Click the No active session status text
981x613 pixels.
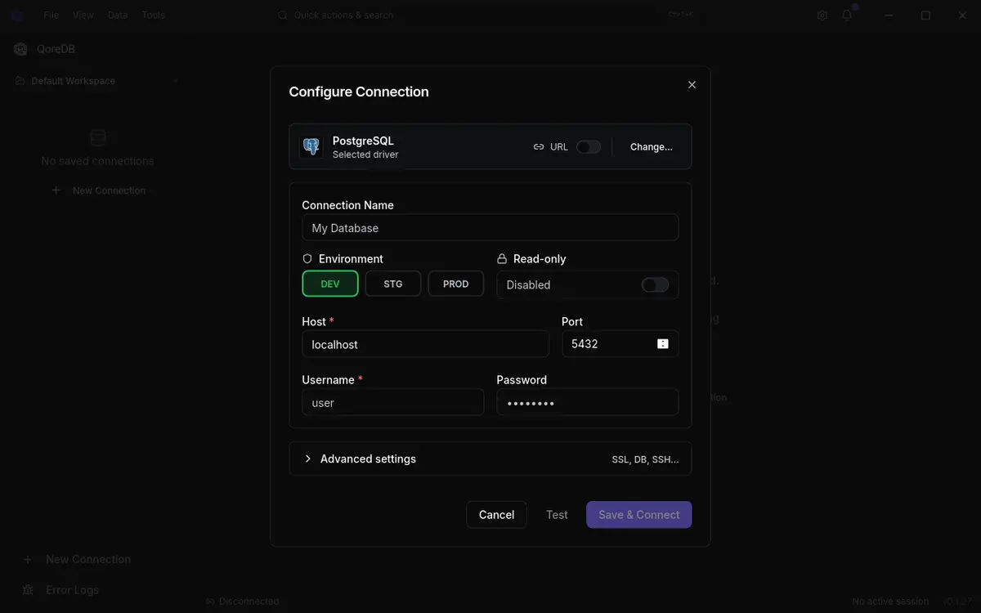tap(890, 602)
